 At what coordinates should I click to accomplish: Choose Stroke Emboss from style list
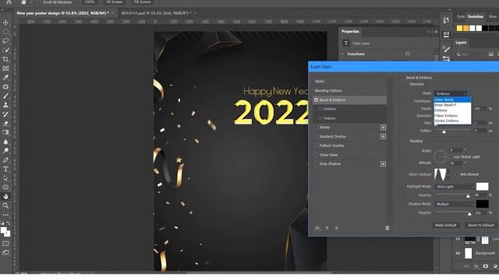[452, 121]
